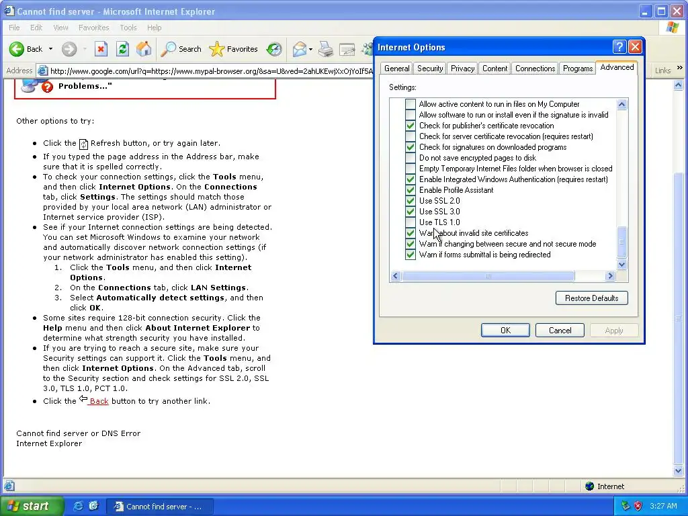Open the Mail button dropdown arrow
Image resolution: width=688 pixels, height=516 pixels.
point(310,48)
